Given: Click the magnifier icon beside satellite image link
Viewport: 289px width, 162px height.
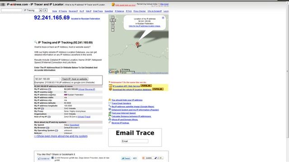Looking at the screenshot, I should click(x=110, y=106).
